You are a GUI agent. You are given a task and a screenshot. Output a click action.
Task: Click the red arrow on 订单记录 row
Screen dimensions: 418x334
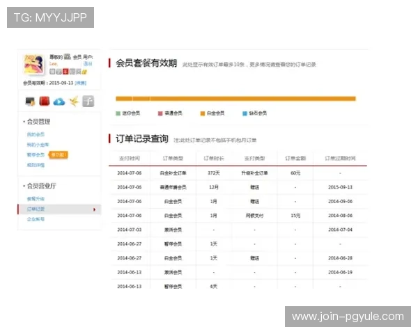point(94,209)
